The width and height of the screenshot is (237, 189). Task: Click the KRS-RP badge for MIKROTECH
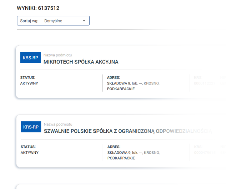[x=31, y=57]
